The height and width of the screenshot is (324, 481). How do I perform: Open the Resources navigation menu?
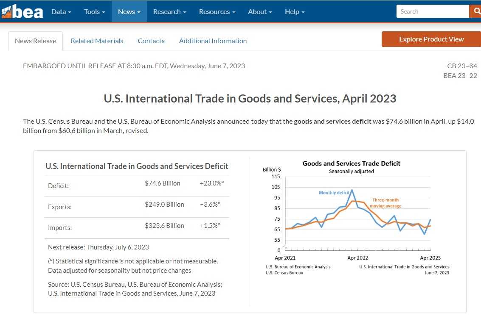coord(217,11)
